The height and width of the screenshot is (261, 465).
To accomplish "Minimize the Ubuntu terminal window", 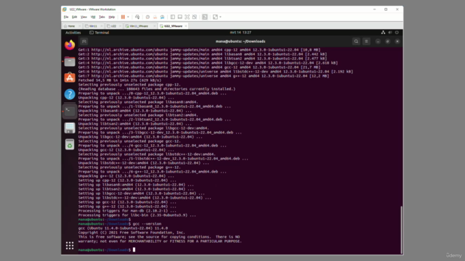I will (x=378, y=41).
